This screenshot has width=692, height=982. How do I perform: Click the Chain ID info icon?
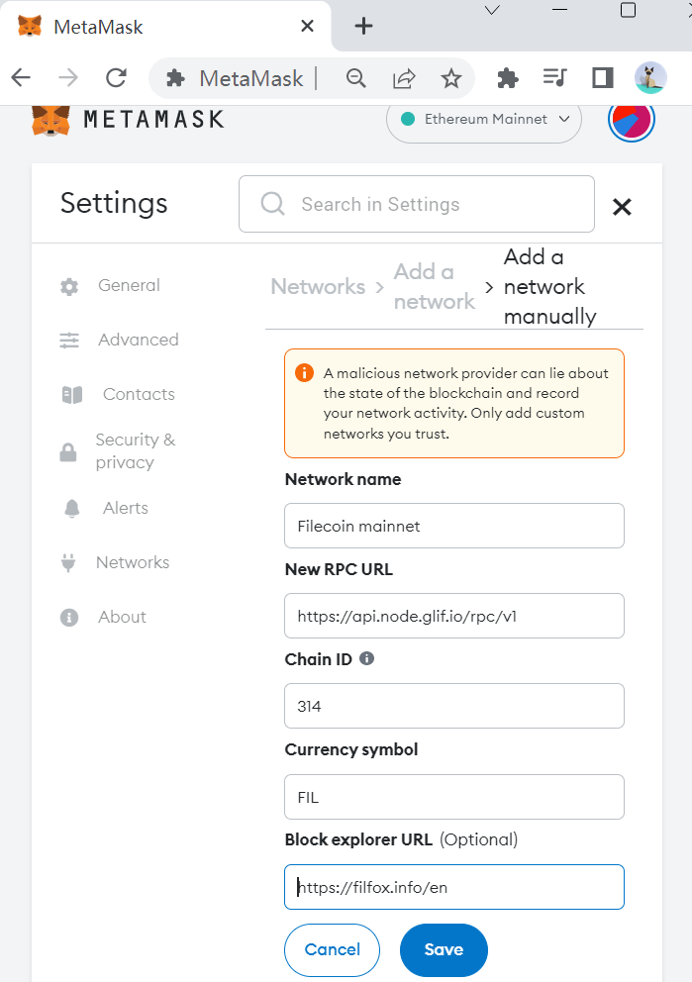(367, 658)
